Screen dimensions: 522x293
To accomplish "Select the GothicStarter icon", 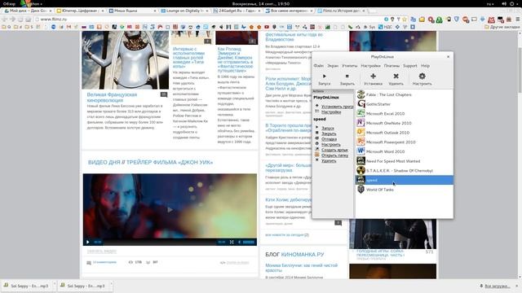I will 361,104.
